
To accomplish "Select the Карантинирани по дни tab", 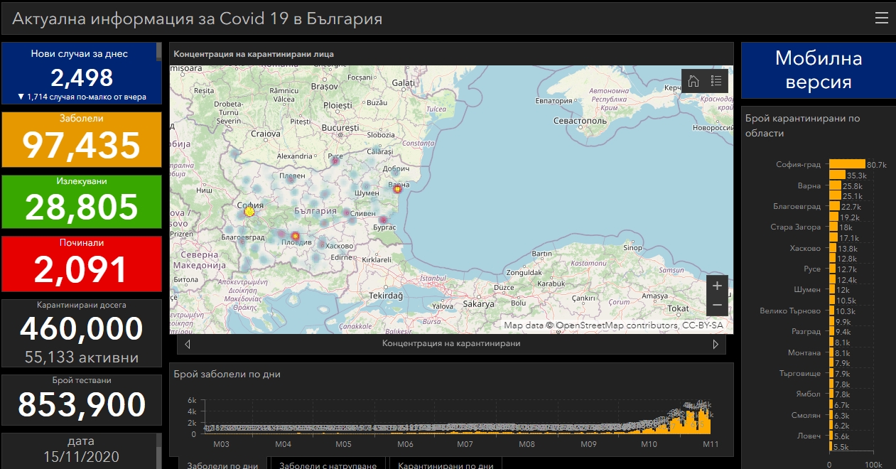I will pos(446,465).
